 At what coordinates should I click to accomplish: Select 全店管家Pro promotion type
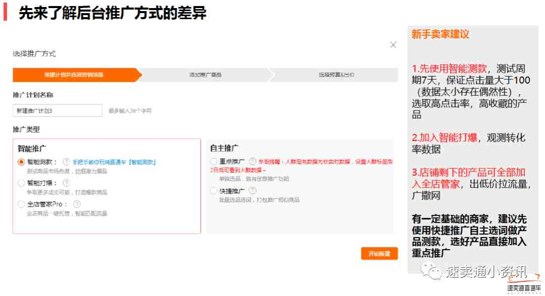[21, 204]
